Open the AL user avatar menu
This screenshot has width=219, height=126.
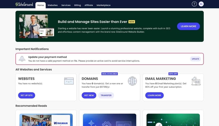tap(201, 4)
